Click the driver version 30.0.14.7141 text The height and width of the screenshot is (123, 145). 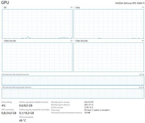click(89, 102)
